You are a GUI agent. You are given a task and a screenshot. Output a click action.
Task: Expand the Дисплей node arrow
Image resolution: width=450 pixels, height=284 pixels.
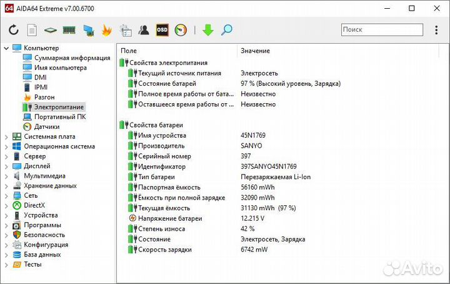tap(6, 166)
